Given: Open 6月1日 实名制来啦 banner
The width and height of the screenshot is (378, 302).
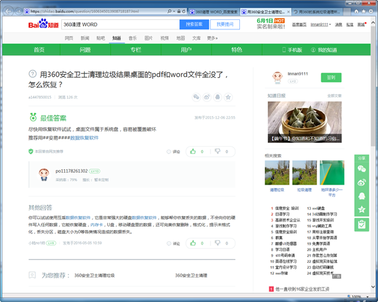Looking at the screenshot, I should [271, 23].
